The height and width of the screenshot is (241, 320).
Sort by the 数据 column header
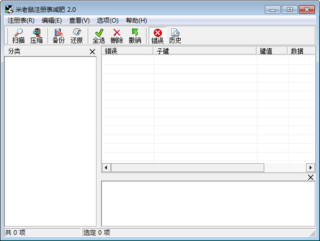(301, 51)
